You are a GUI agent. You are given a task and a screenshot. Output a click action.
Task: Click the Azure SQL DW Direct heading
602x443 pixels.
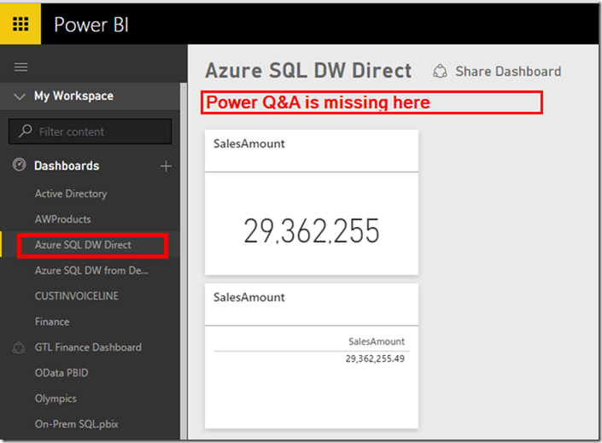[308, 71]
